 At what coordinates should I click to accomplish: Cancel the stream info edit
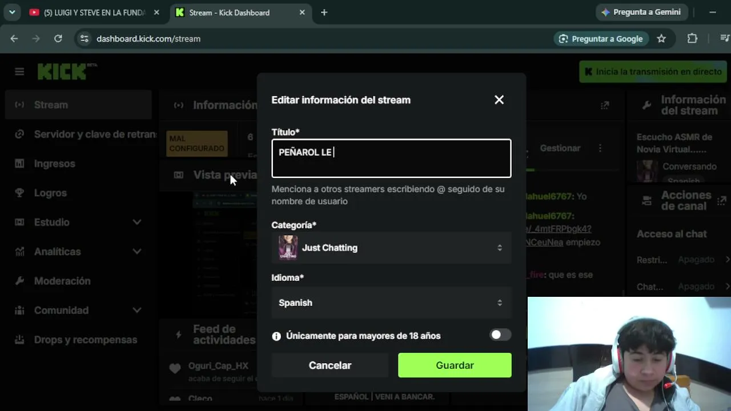click(x=330, y=365)
